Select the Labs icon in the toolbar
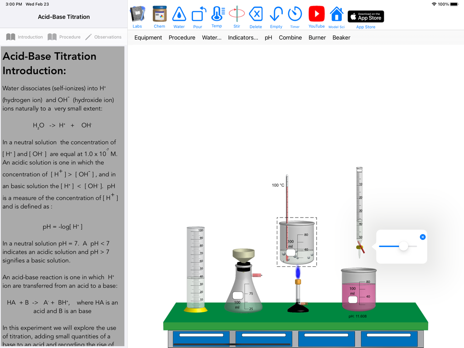Image resolution: width=464 pixels, height=348 pixels. (x=137, y=14)
